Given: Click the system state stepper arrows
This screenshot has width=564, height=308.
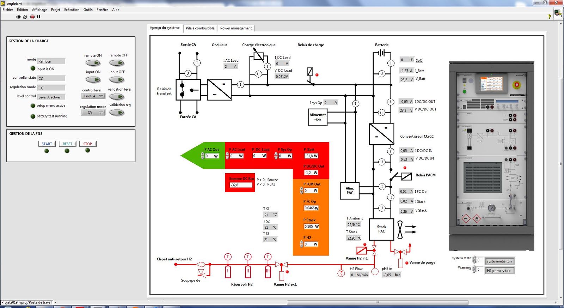Looking at the screenshot, I should [x=474, y=260].
